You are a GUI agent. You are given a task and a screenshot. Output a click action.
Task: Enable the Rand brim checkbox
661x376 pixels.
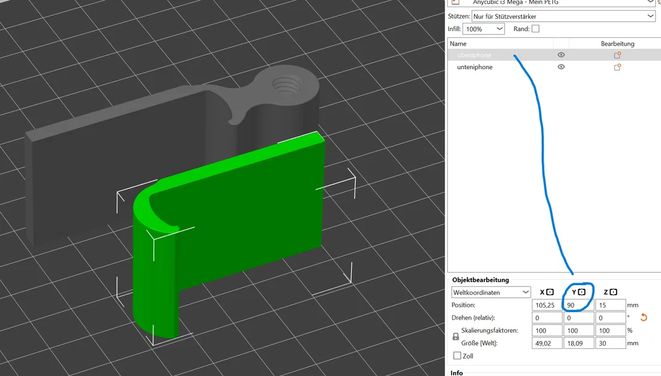click(535, 29)
